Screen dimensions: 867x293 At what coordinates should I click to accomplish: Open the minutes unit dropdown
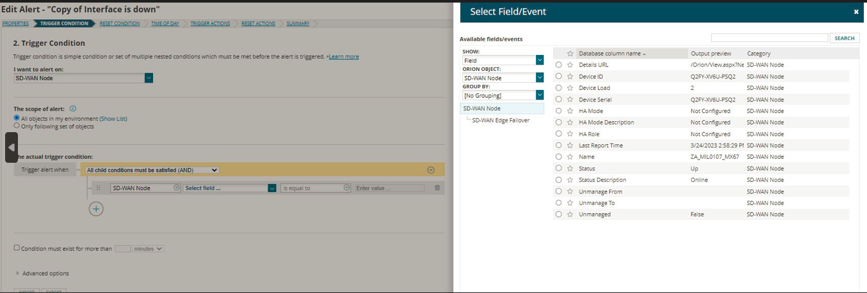[x=148, y=249]
